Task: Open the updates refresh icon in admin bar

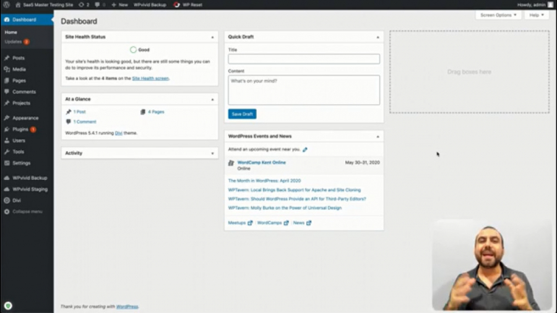Action: pos(81,4)
